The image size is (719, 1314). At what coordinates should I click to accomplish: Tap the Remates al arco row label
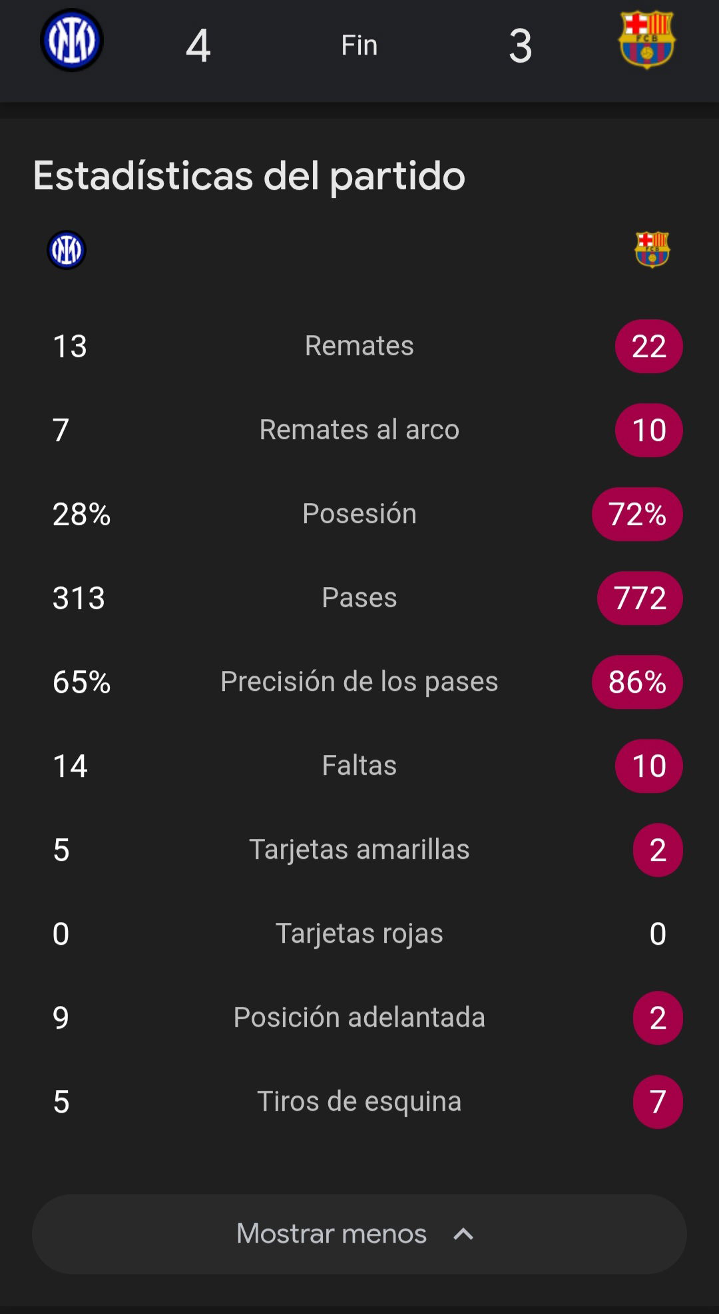tap(359, 430)
